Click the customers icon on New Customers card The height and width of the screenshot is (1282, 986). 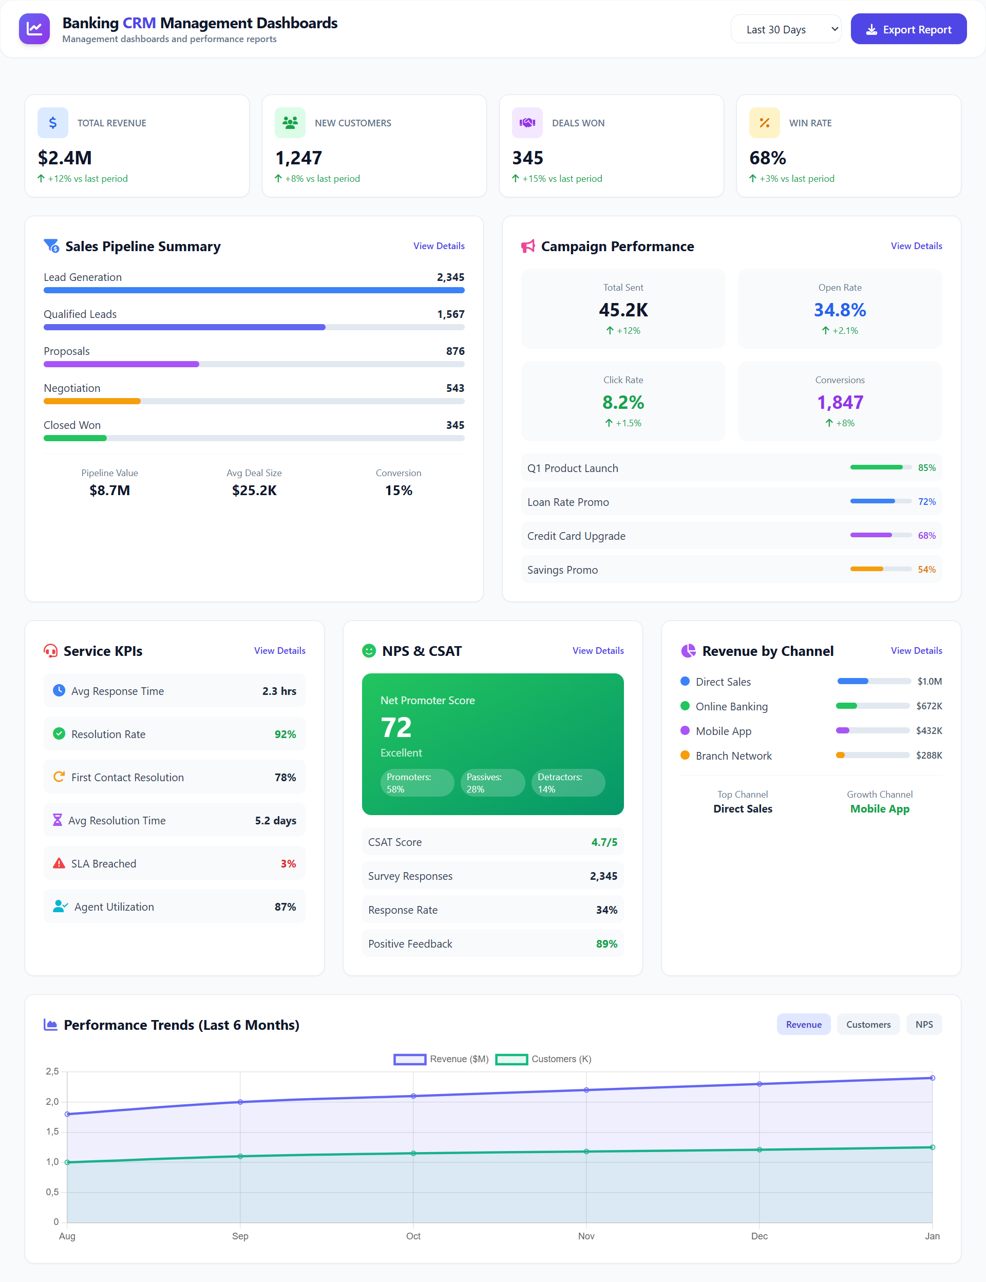tap(290, 123)
